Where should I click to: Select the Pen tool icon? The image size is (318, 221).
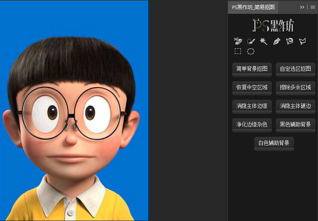point(277,41)
